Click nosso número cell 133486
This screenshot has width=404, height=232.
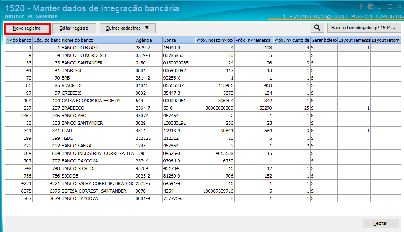click(215, 85)
